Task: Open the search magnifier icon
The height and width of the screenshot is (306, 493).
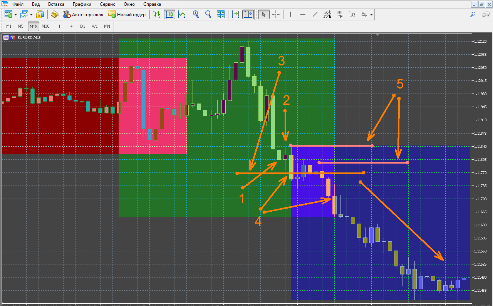Action: [x=473, y=15]
